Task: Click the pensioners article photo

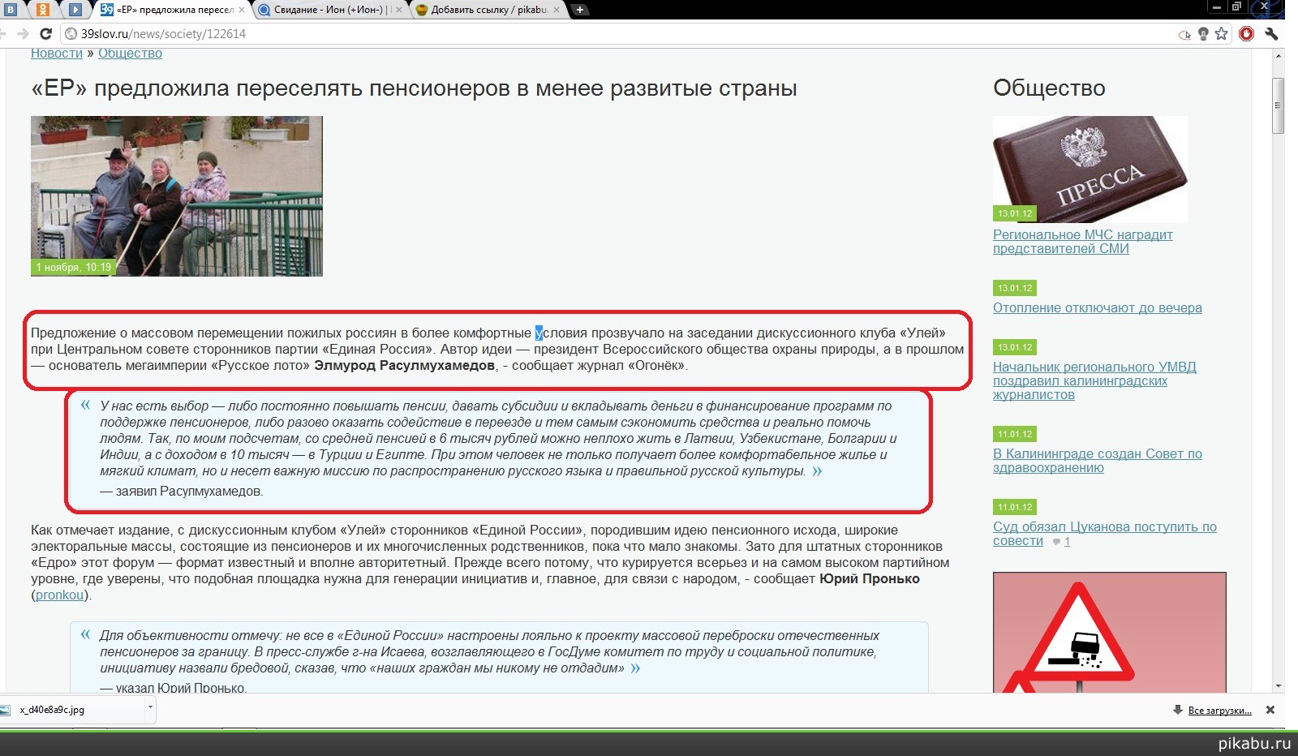Action: point(177,195)
